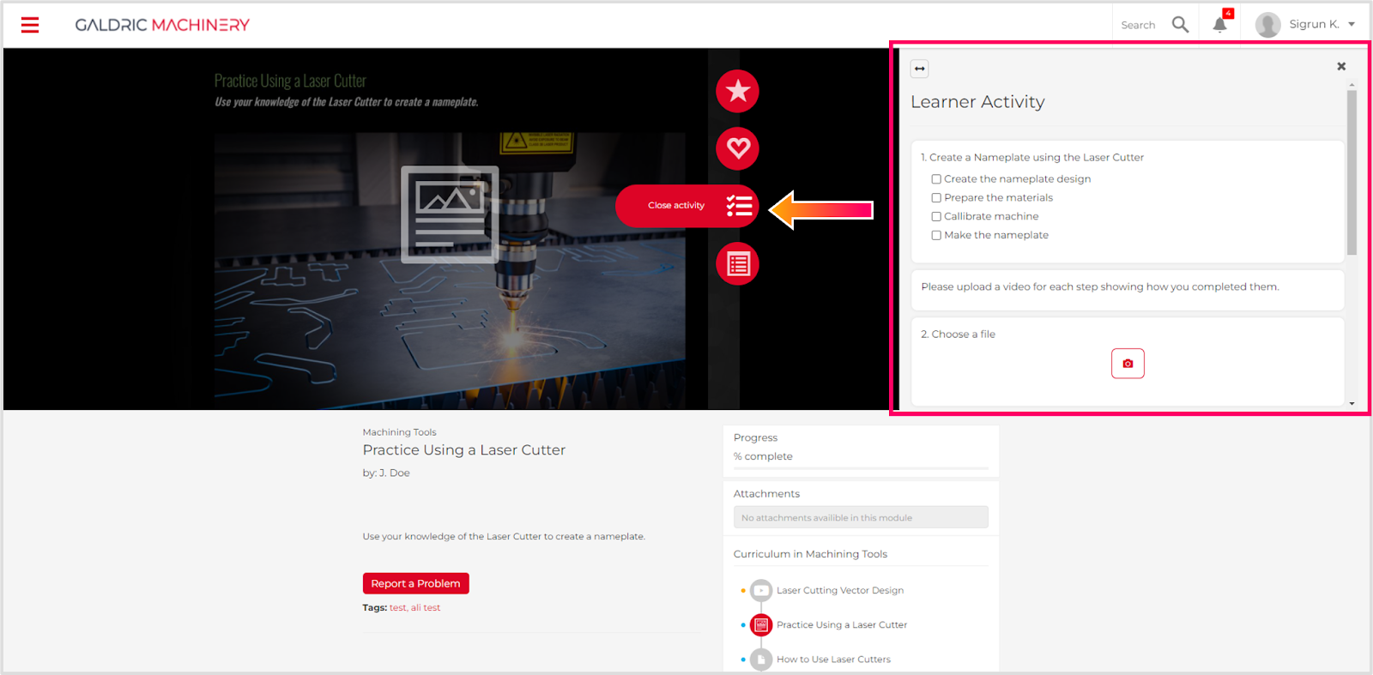1373x675 pixels.
Task: Click the Learner Activity panel scrollbar
Action: 1352,172
